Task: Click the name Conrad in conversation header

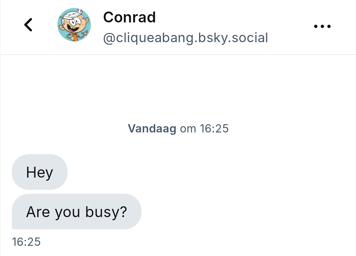Action: (129, 17)
